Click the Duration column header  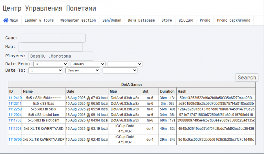tap(167, 91)
